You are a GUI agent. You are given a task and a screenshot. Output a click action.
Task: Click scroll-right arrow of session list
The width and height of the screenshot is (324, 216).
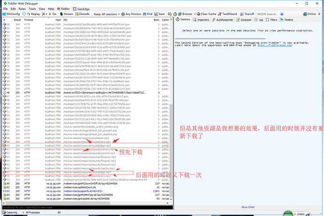click(x=167, y=203)
